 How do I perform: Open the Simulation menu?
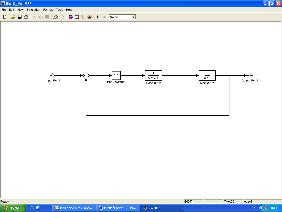(33, 10)
